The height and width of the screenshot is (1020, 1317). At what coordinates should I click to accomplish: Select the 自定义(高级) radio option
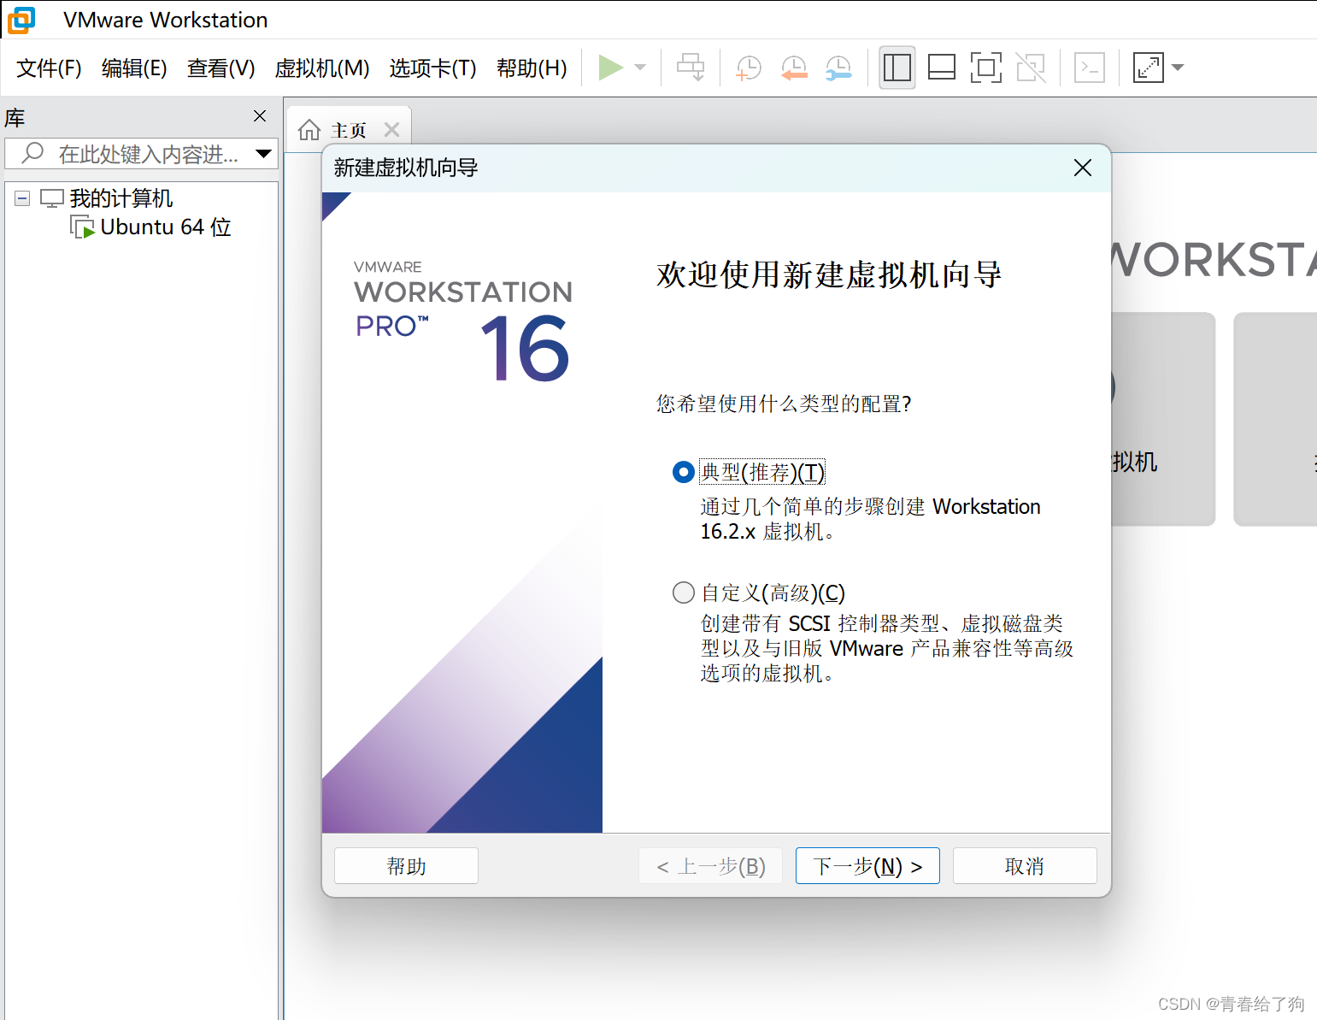coord(683,593)
